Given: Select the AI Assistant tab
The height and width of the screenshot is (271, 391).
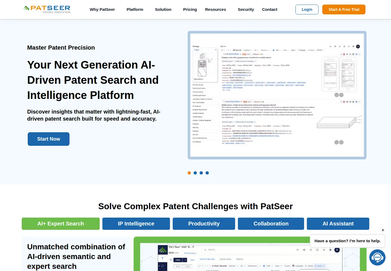Looking at the screenshot, I should tap(338, 224).
